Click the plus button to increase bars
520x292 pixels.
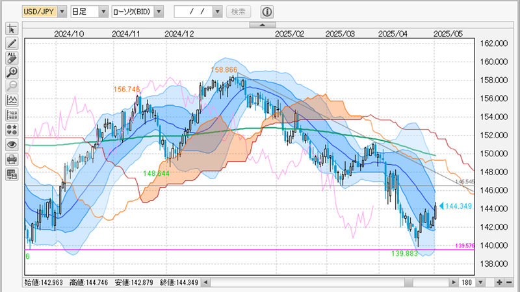[499, 283]
